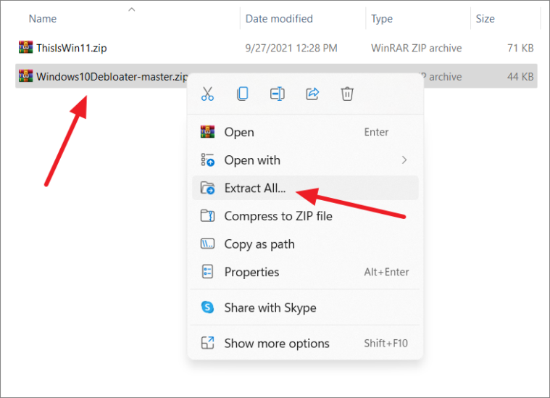
Task: Sort by the Date modified column header
Action: click(x=279, y=19)
